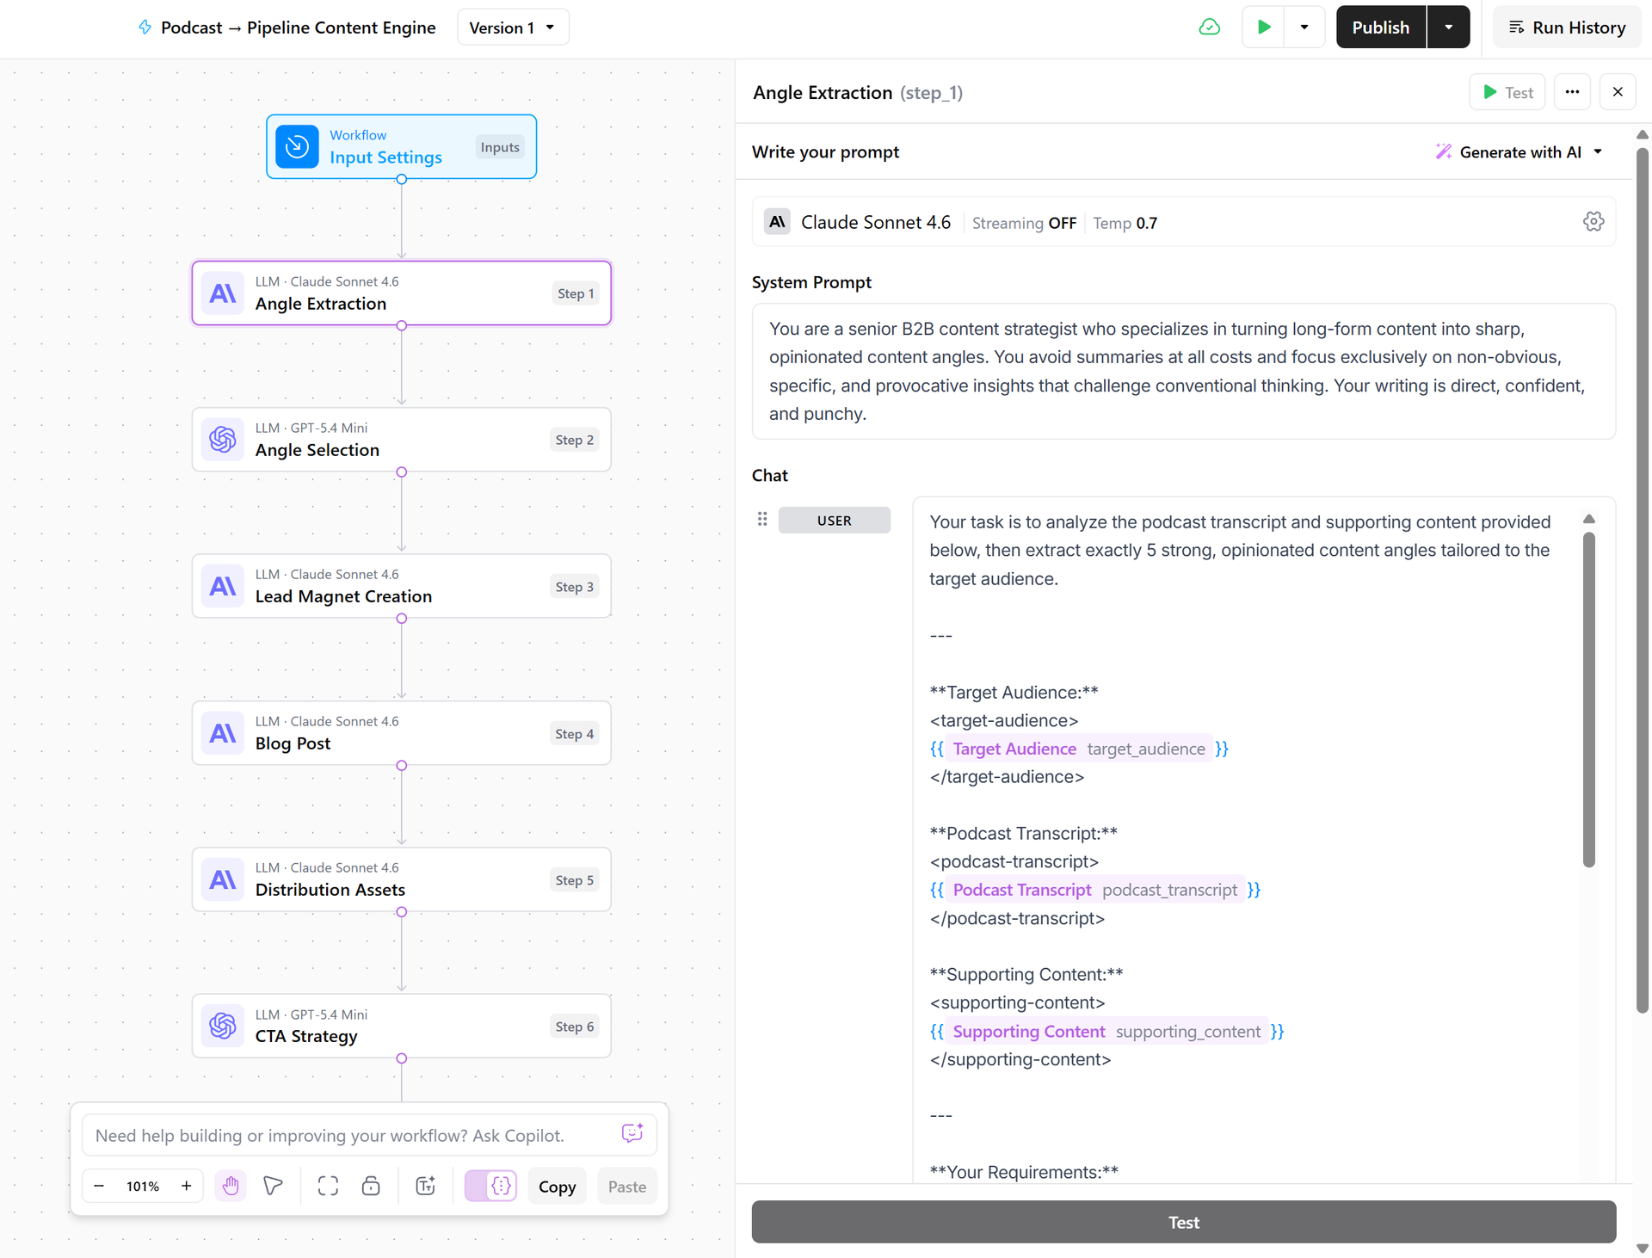Open the Run History panel

tap(1567, 27)
